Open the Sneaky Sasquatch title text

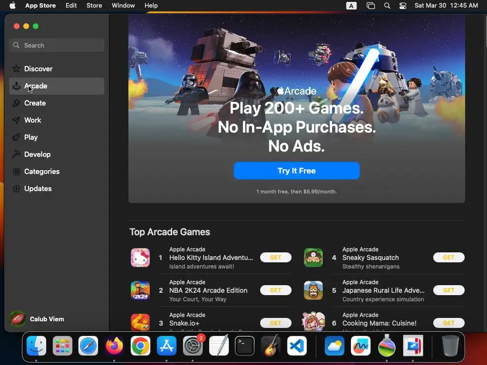(370, 258)
